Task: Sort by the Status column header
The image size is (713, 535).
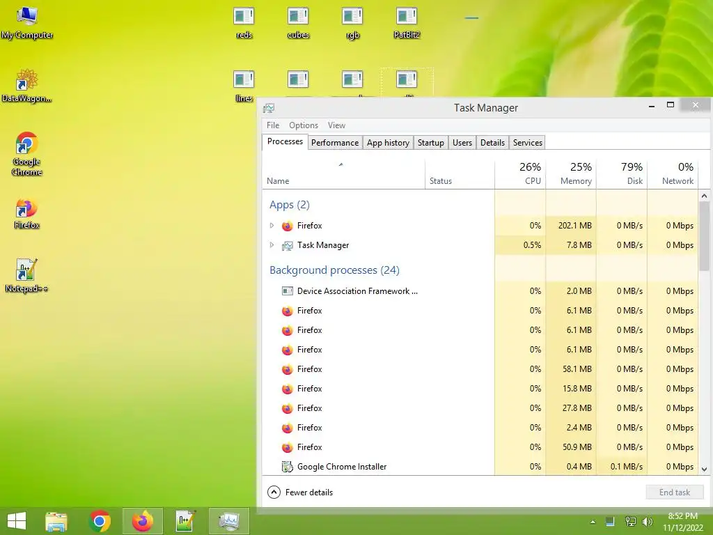Action: [460, 173]
